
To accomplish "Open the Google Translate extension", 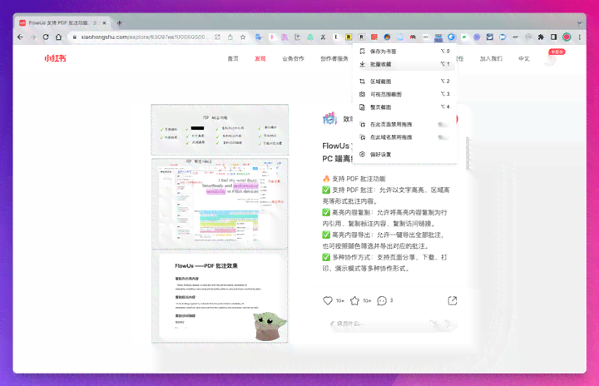I will pyautogui.click(x=259, y=37).
